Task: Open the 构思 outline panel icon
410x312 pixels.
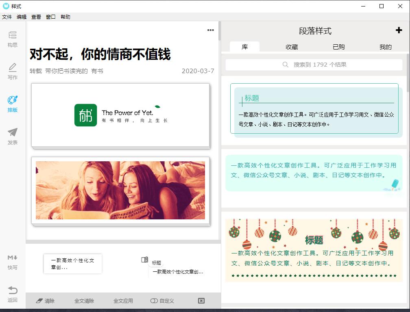Action: click(x=13, y=35)
